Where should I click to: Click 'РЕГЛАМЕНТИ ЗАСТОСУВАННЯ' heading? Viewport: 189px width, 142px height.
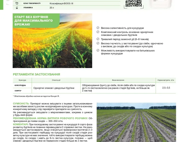click(36, 74)
